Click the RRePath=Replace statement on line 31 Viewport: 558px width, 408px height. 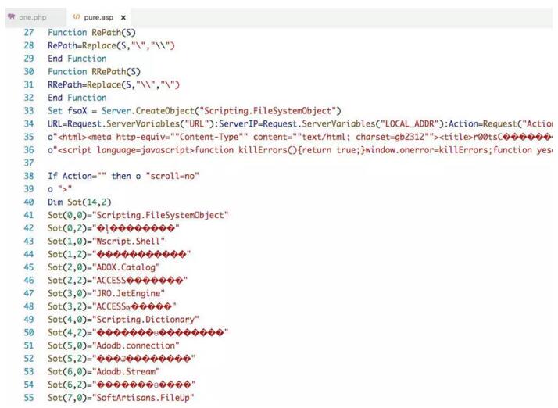tap(114, 85)
